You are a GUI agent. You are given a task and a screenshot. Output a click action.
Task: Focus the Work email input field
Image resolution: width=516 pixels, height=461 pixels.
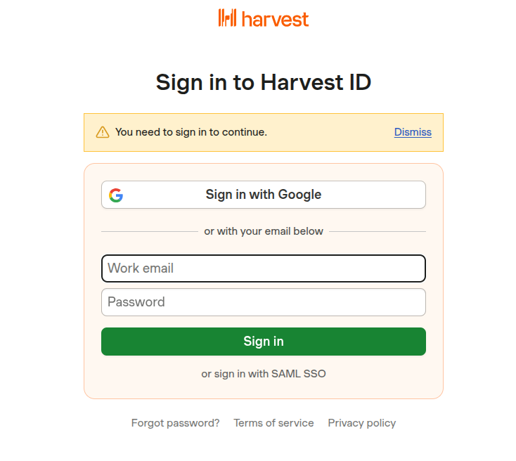pyautogui.click(x=264, y=268)
